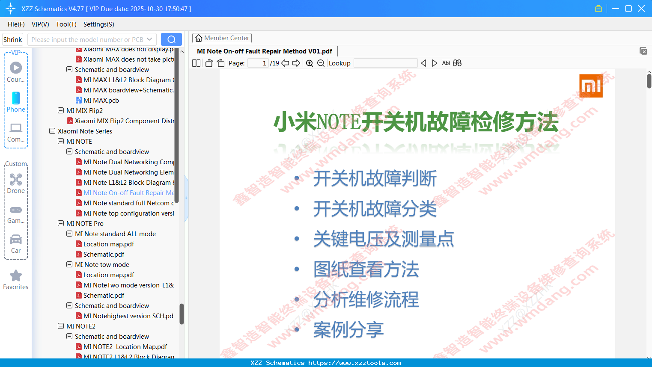Select the Car category icon
The image size is (652, 367).
pyautogui.click(x=16, y=243)
